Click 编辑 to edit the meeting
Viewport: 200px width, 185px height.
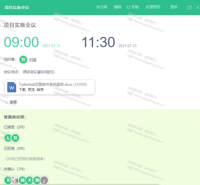pos(117,7)
